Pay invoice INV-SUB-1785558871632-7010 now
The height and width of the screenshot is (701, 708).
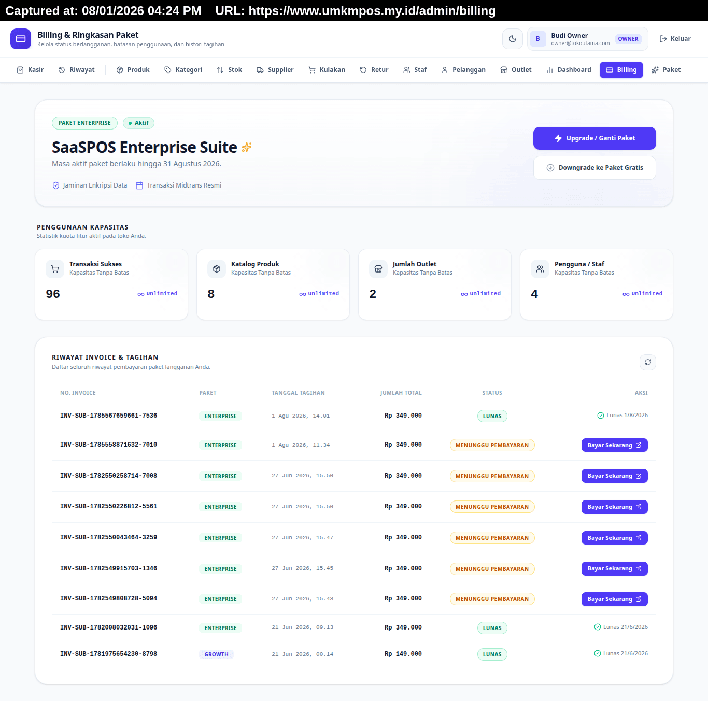tap(615, 445)
